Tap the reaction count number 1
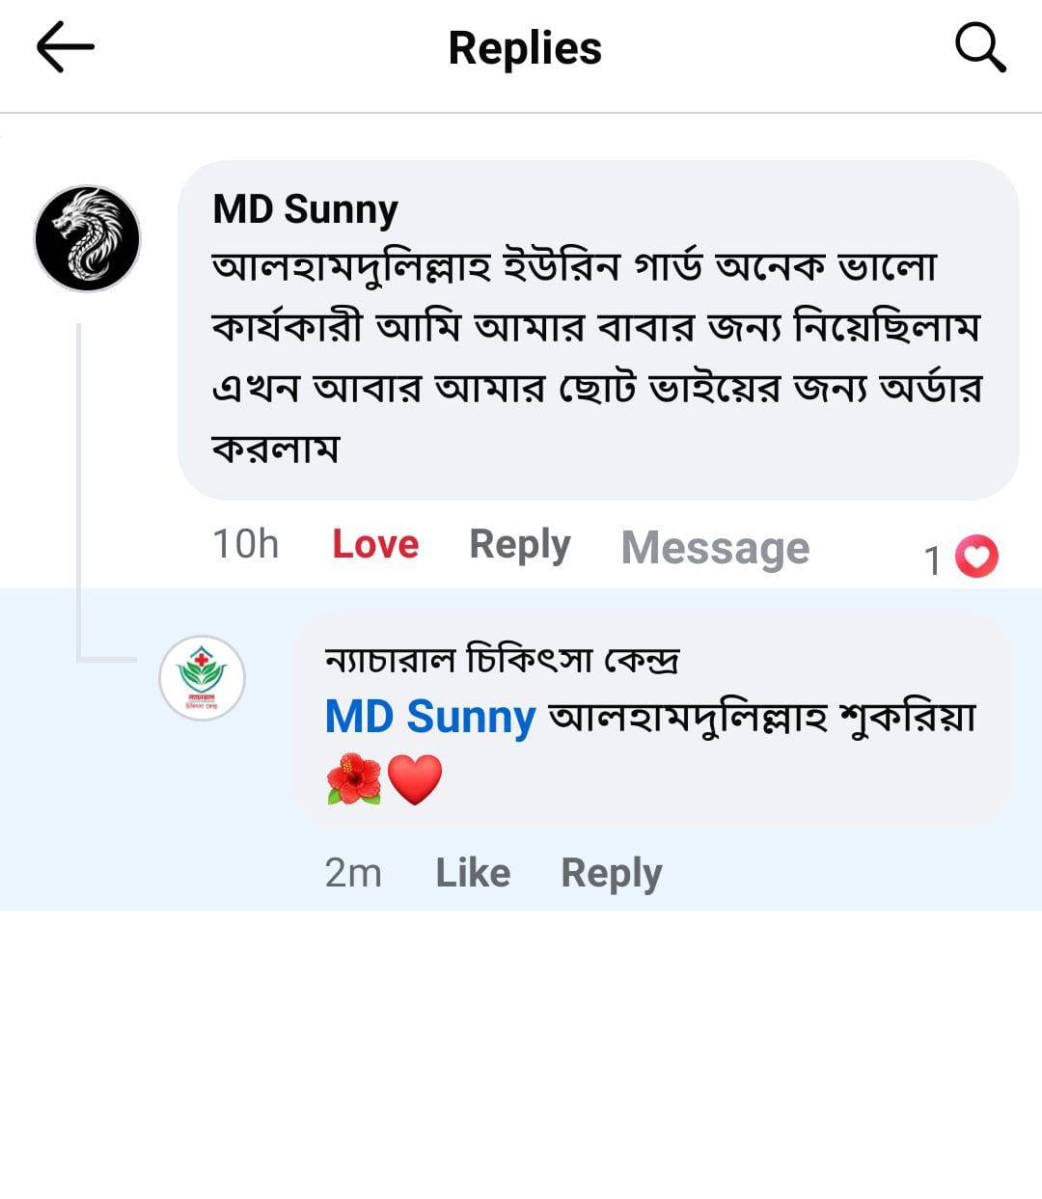This screenshot has height=1199, width=1042. click(932, 559)
